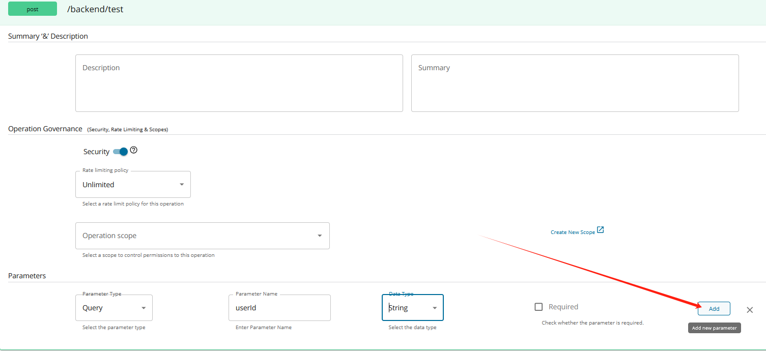Click the green post method badge
The height and width of the screenshot is (351, 766).
(33, 9)
